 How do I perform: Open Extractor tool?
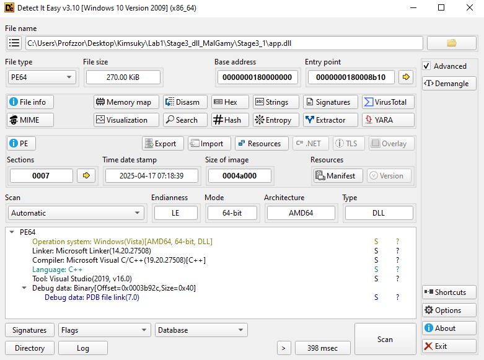pos(330,120)
